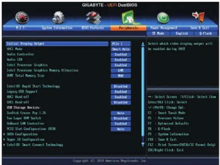Screen dimensions: 220x165
Task: Select the Audio LED label
Action: (15, 60)
